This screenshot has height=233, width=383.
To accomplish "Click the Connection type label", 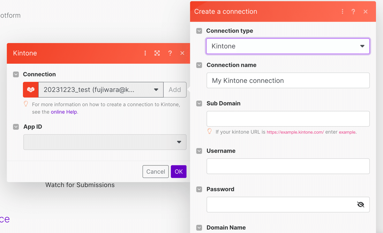I will click(229, 31).
